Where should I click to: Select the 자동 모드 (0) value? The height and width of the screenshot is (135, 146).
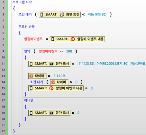[97, 15]
